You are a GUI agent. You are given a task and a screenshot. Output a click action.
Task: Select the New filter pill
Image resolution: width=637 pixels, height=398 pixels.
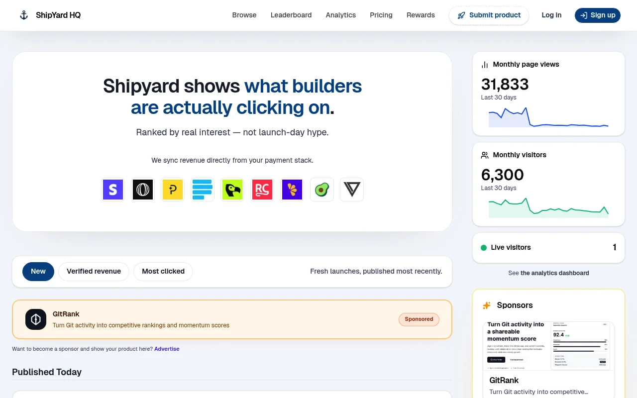click(38, 271)
